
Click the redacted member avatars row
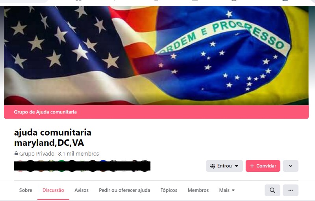(x=82, y=166)
